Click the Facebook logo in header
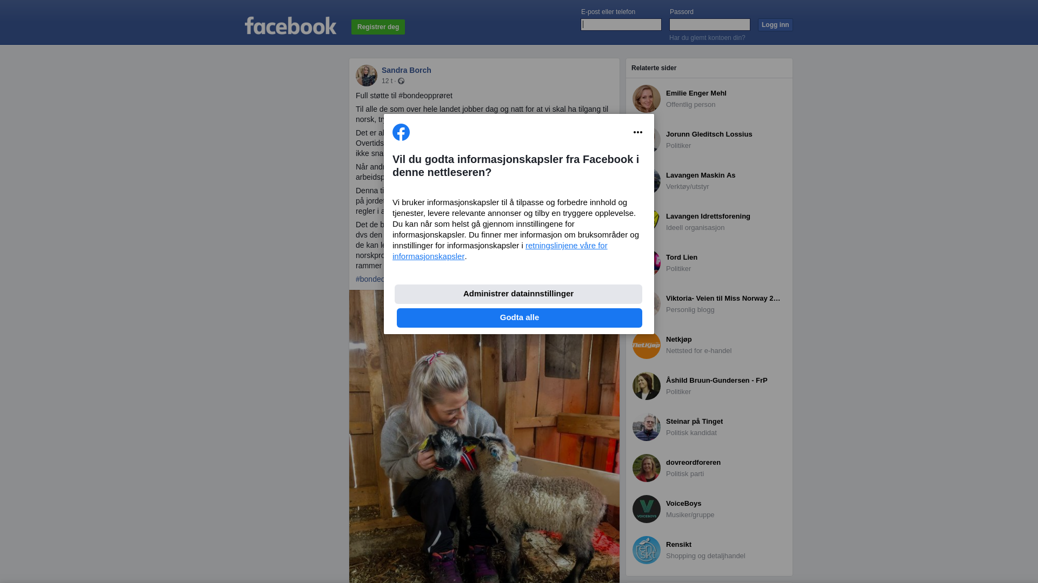Screen dimensions: 1038x583 [290, 25]
